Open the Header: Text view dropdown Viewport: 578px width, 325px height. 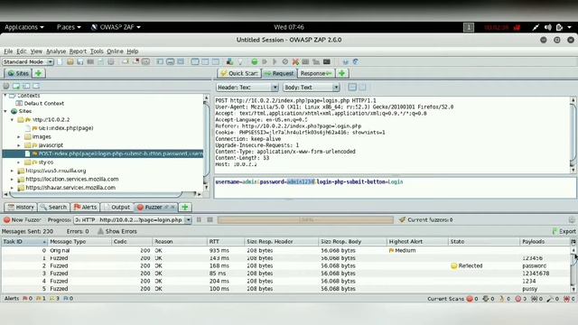click(x=247, y=88)
